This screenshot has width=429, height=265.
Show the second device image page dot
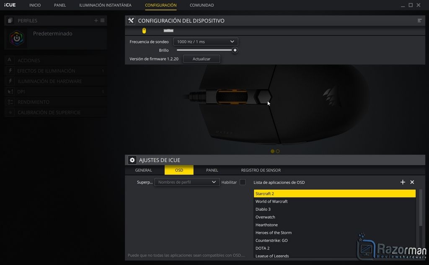pos(278,151)
